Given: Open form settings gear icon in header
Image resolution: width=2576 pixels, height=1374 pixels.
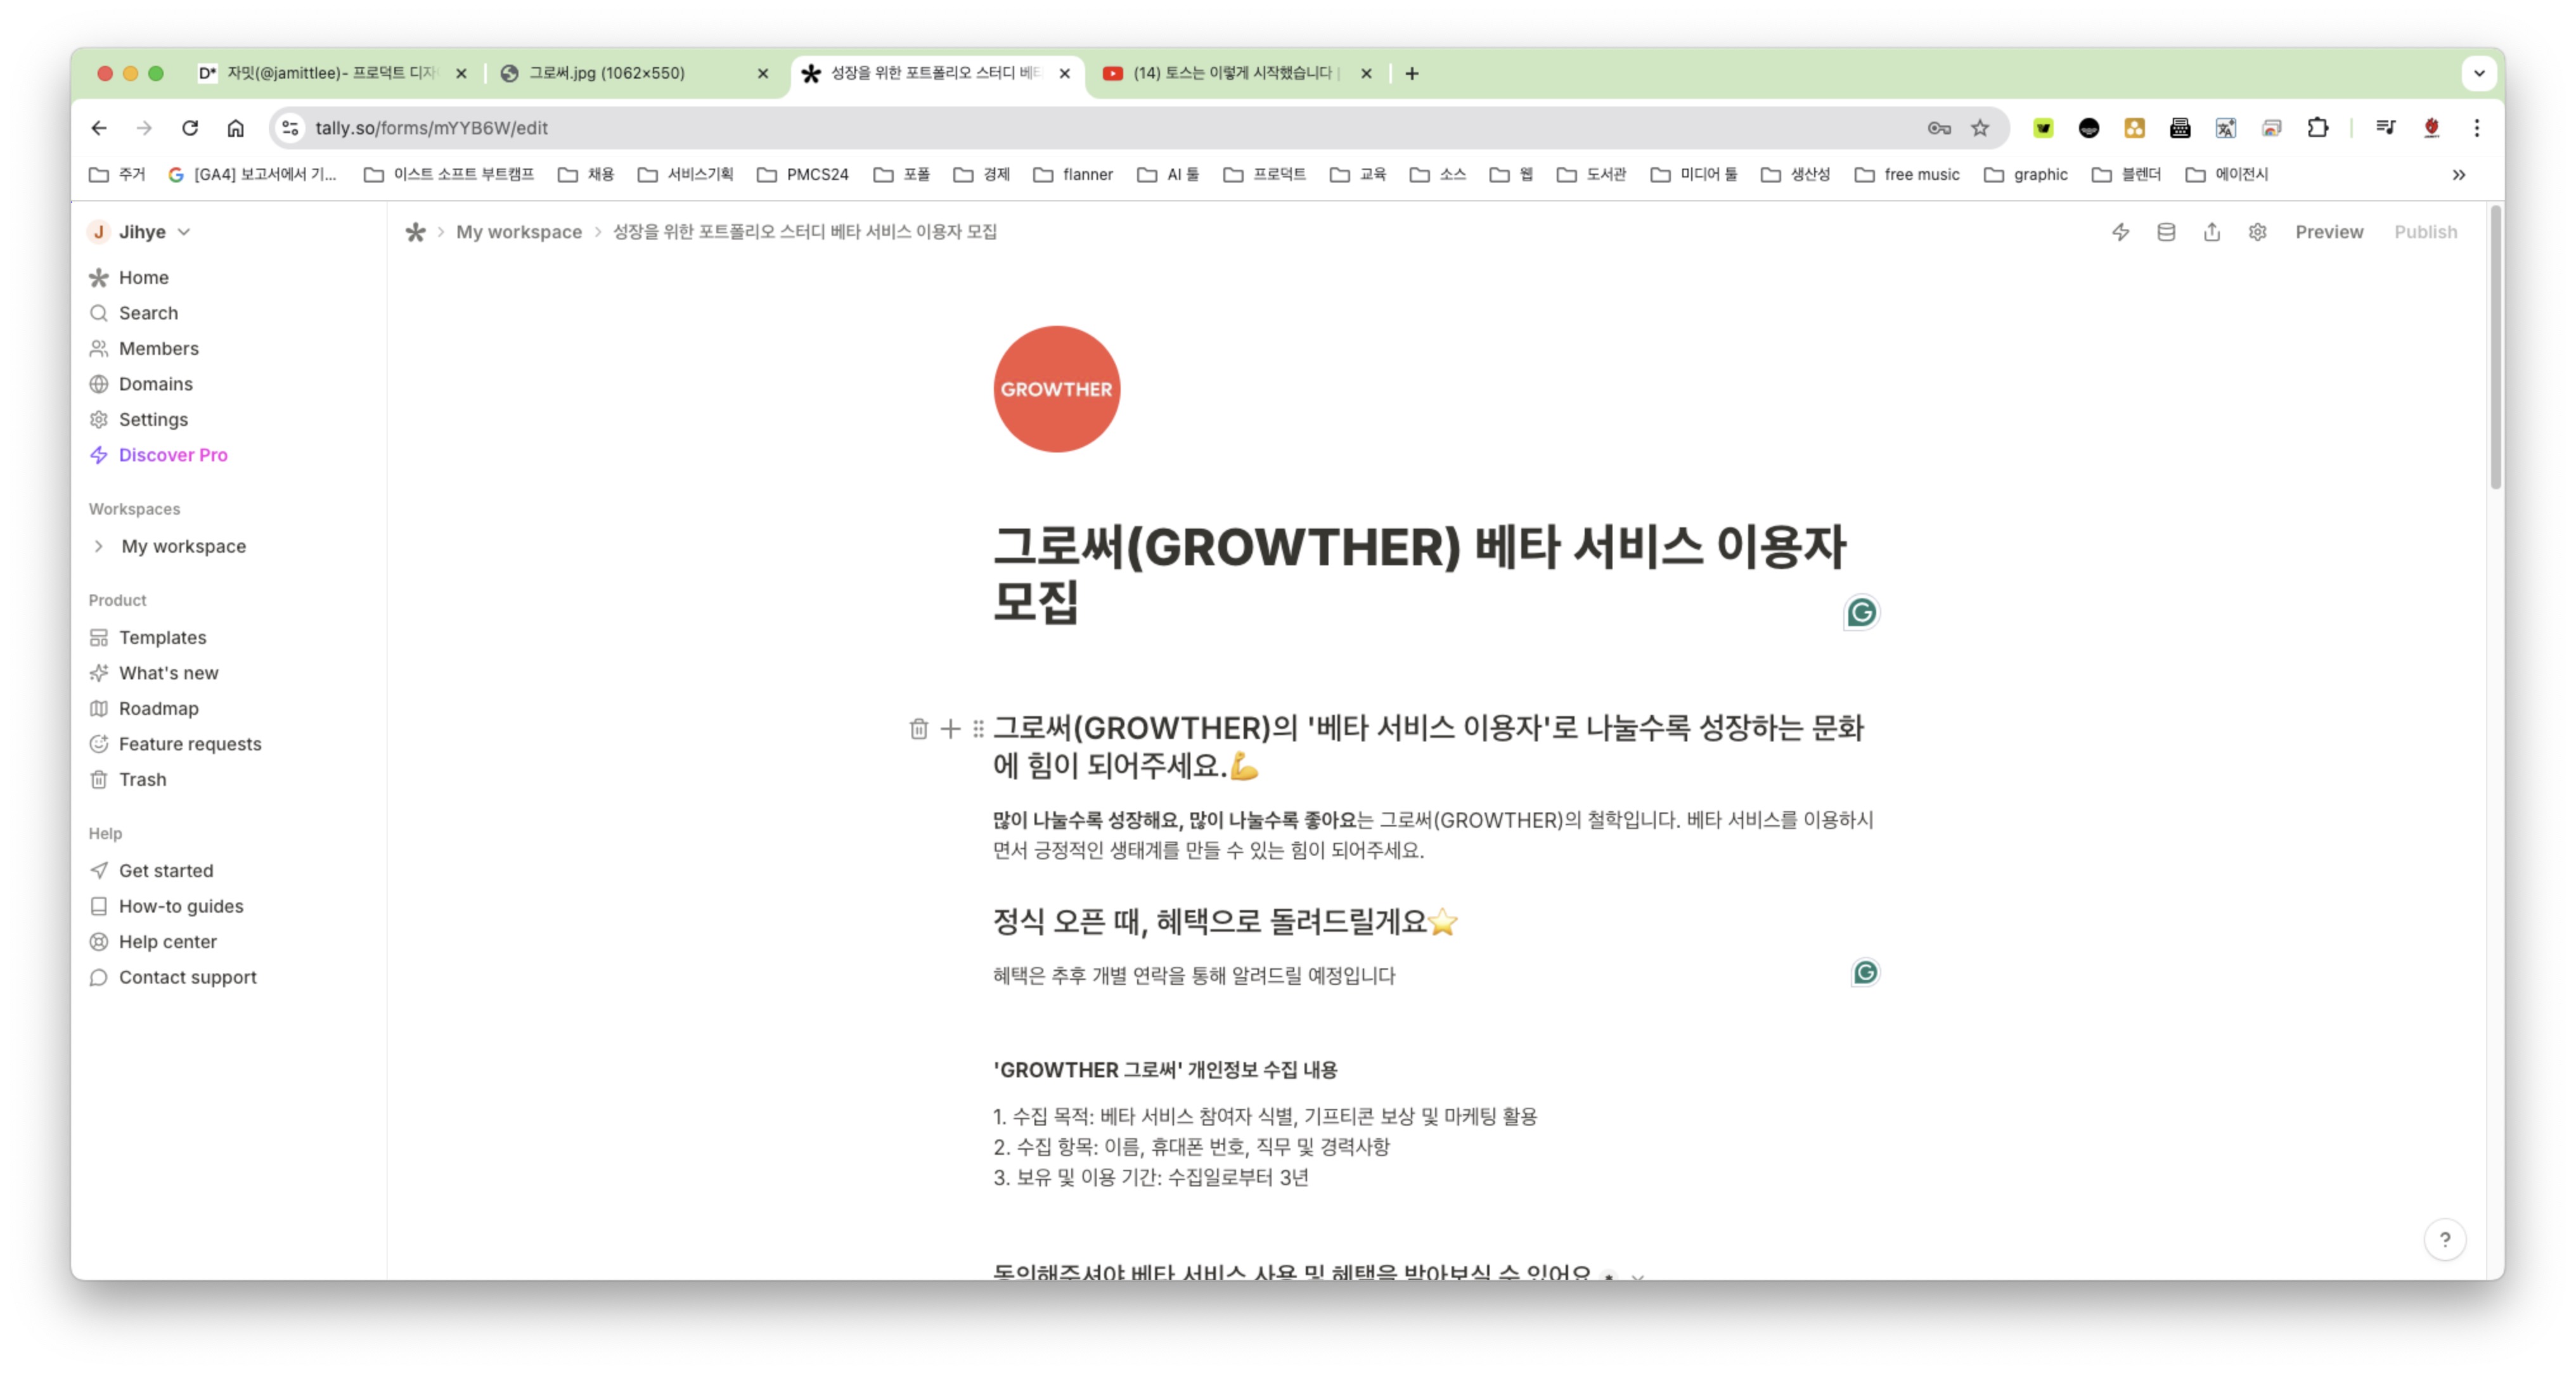Looking at the screenshot, I should coord(2258,232).
